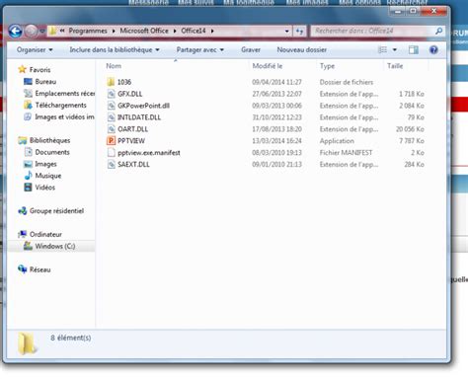
Task: Toggle the preview pane icon
Action: [413, 49]
